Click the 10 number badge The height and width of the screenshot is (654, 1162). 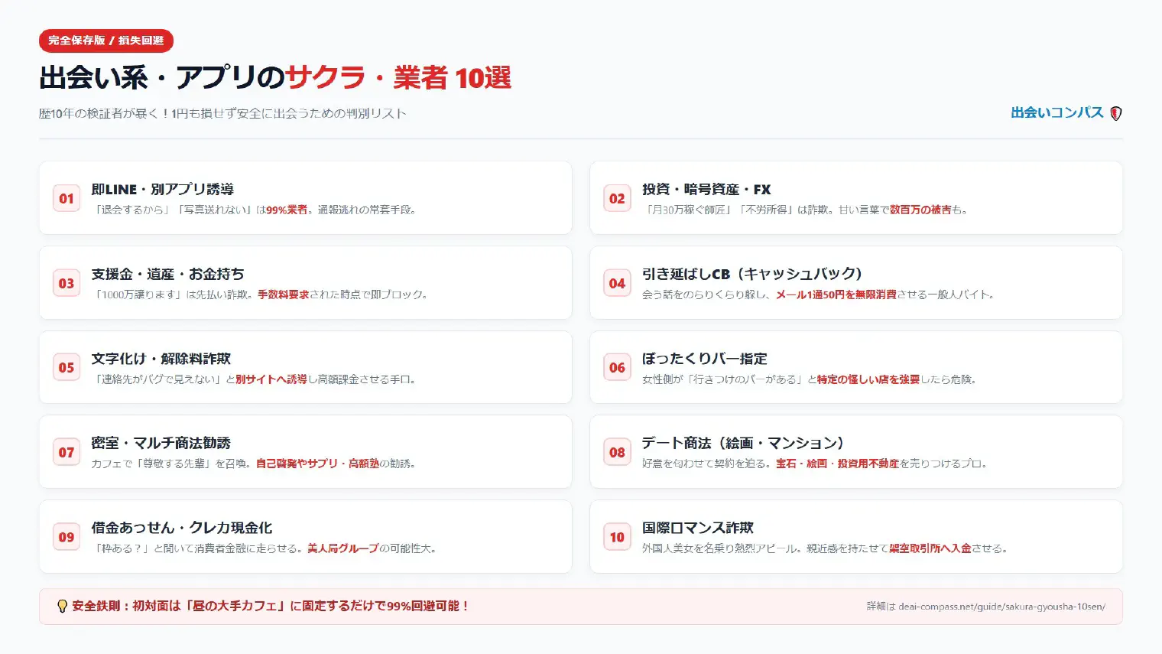click(x=617, y=537)
